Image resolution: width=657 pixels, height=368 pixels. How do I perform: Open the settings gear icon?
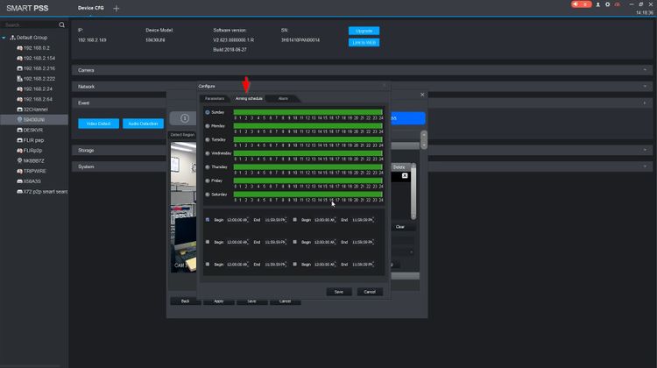coord(607,4)
